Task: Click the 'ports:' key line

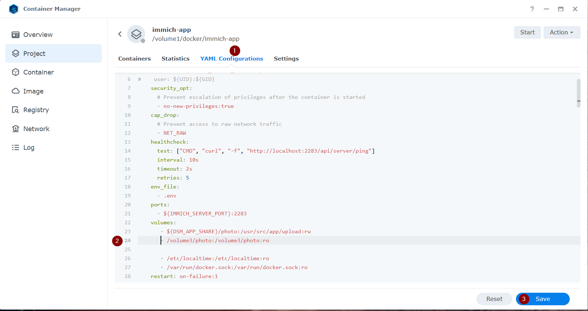Action: 160,205
